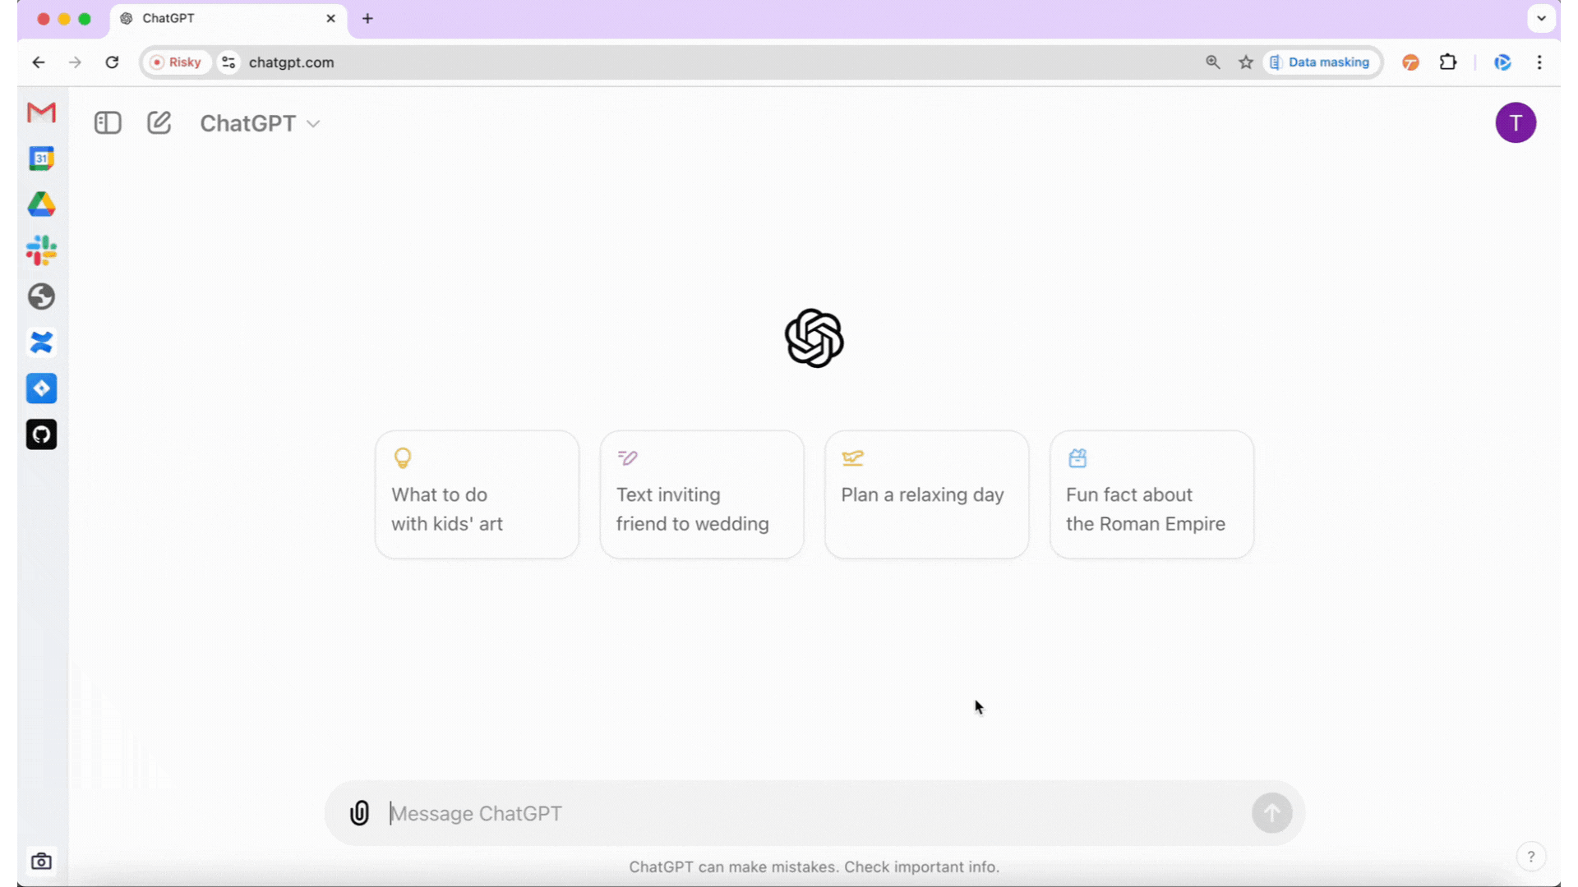
Task: Go forward with the browser forward arrow
Action: (75, 62)
